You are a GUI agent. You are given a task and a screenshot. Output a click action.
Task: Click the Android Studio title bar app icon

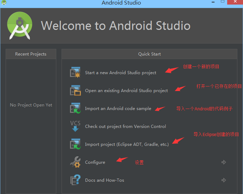(4, 2)
